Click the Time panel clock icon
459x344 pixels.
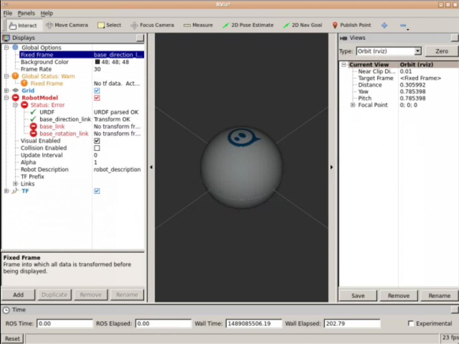[6, 310]
